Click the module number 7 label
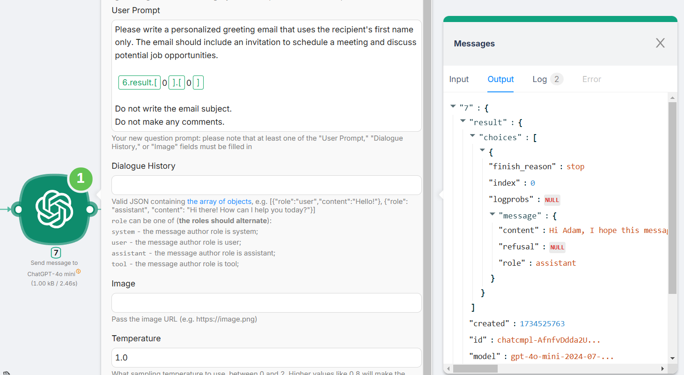 tap(56, 253)
